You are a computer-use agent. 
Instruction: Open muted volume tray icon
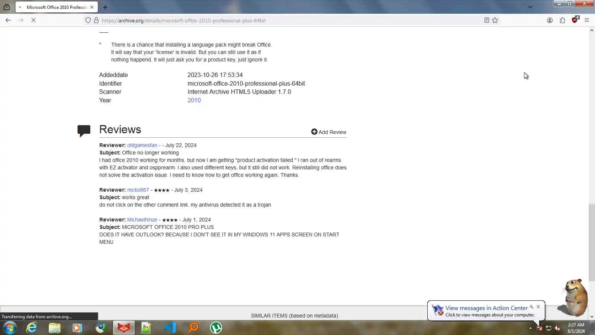(x=557, y=328)
